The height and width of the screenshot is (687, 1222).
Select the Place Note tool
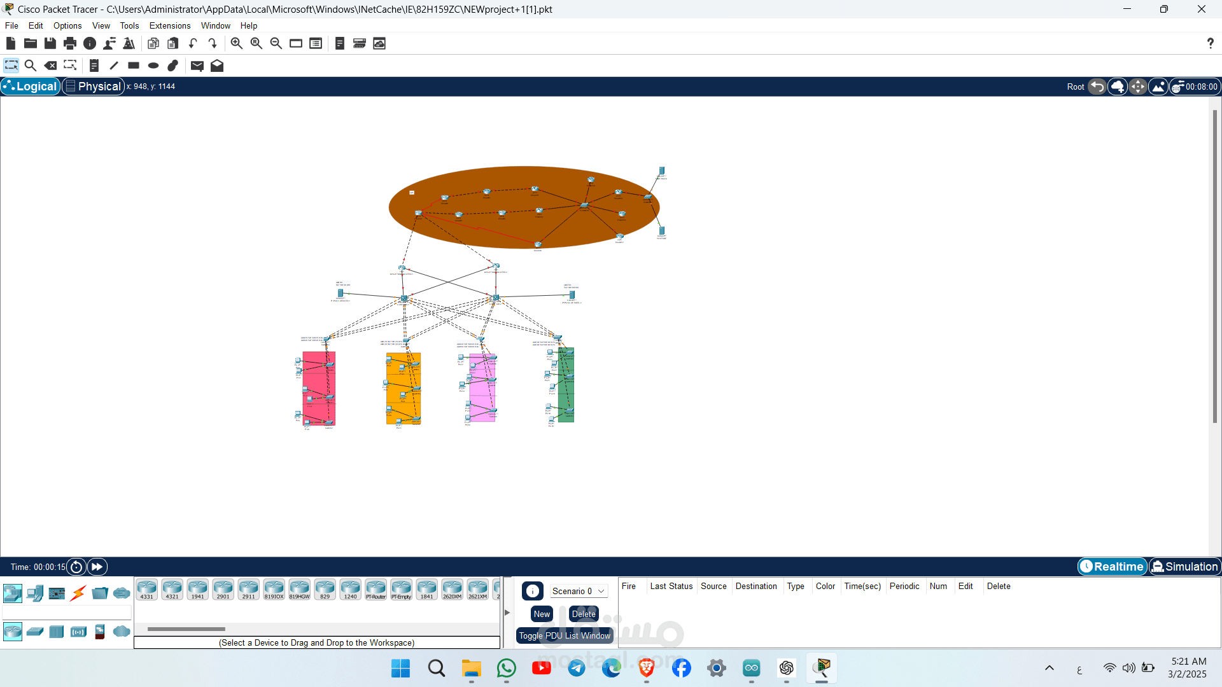click(x=94, y=66)
